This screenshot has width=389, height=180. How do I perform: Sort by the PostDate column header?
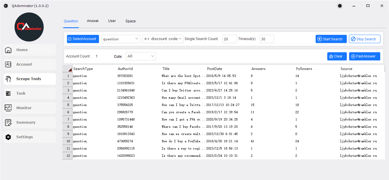[215, 69]
